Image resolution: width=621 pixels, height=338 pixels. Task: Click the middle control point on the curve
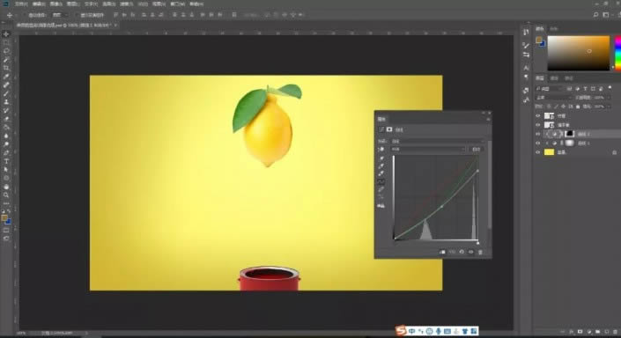(441, 207)
